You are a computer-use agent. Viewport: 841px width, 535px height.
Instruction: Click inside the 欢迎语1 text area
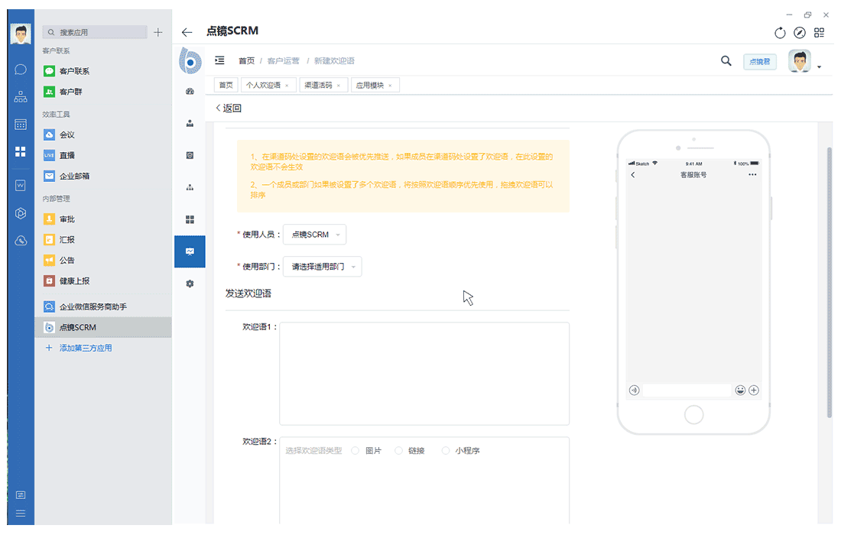(x=424, y=373)
